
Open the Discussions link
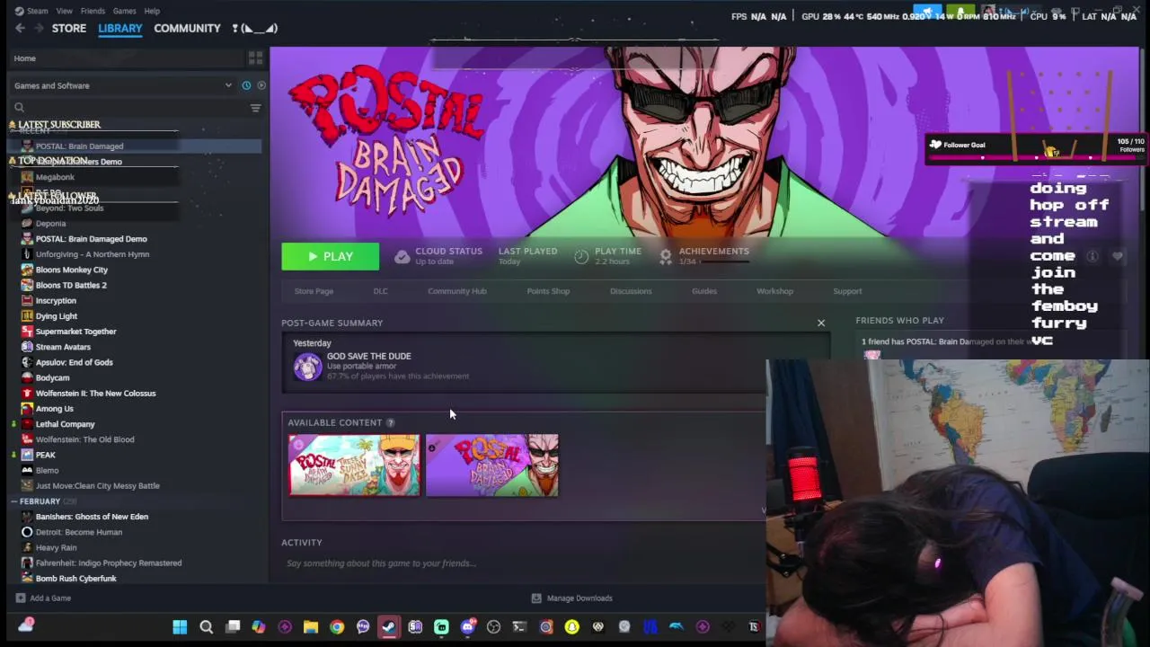(631, 291)
